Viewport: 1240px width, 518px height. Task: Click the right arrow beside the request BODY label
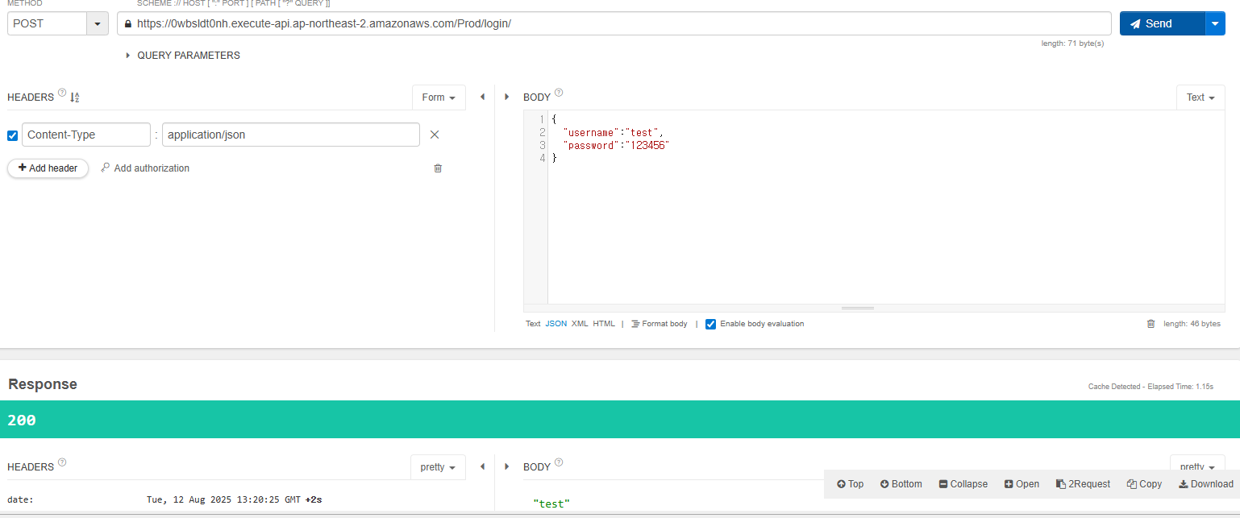point(506,97)
